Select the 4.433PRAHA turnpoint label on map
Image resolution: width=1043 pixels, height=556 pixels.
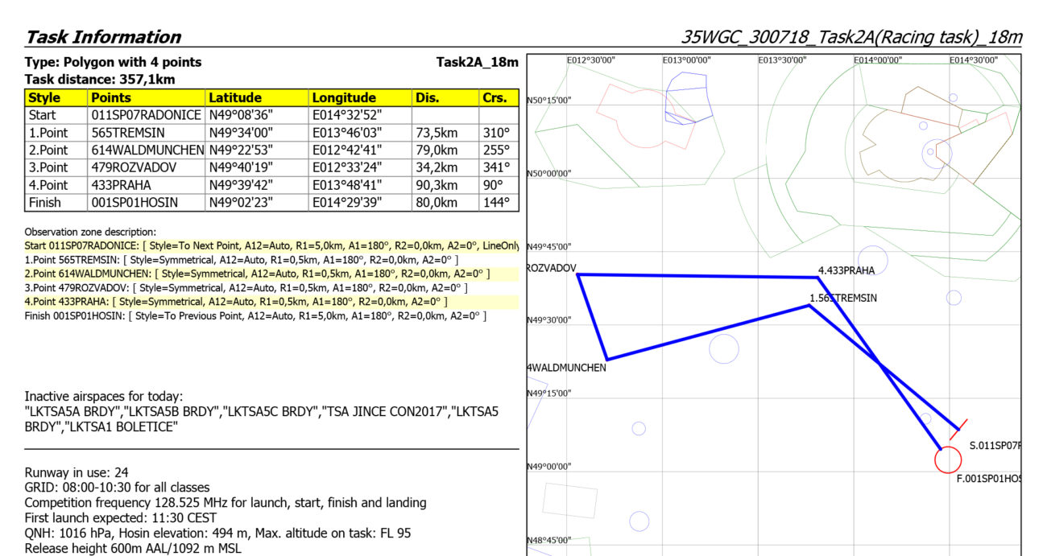click(x=846, y=270)
